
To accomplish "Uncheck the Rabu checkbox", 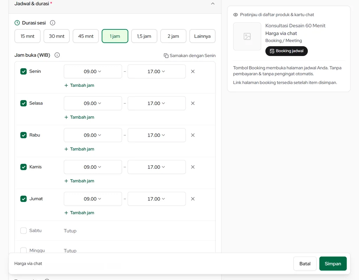I will (x=23, y=135).
